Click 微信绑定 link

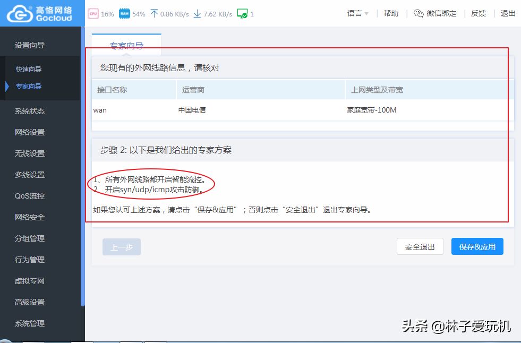[441, 13]
